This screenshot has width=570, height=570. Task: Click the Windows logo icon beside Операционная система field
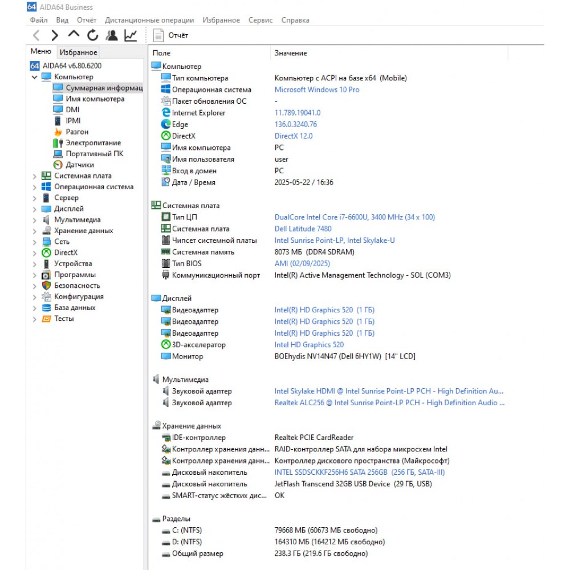coord(166,89)
